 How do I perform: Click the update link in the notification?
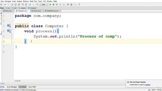click(x=148, y=85)
